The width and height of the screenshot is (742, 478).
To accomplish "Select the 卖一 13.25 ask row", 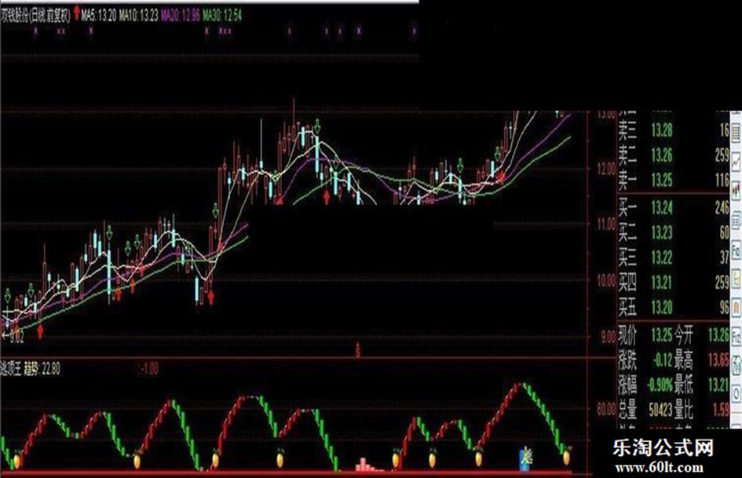I will 673,180.
